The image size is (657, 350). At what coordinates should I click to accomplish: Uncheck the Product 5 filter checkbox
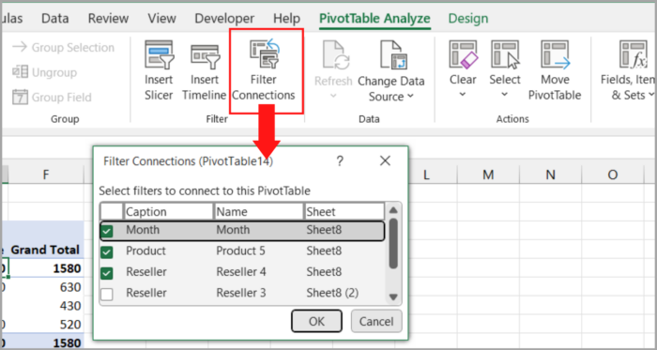pos(107,252)
